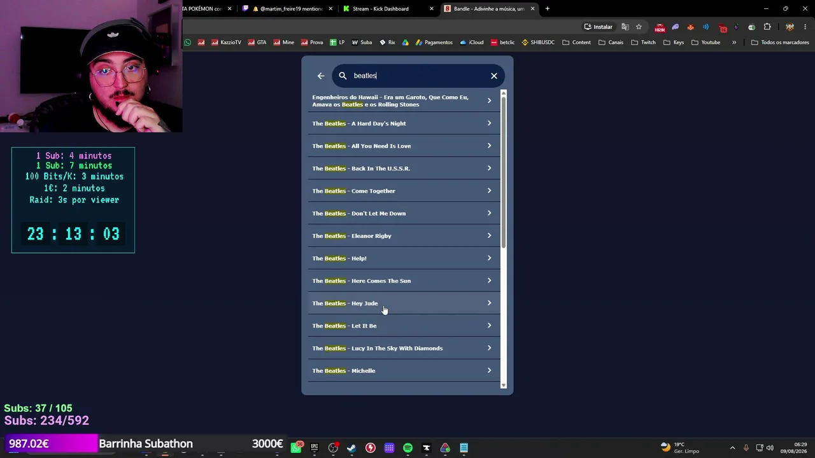Open chevron on All You Need Is Love row
Image resolution: width=815 pixels, height=458 pixels.
coord(489,146)
